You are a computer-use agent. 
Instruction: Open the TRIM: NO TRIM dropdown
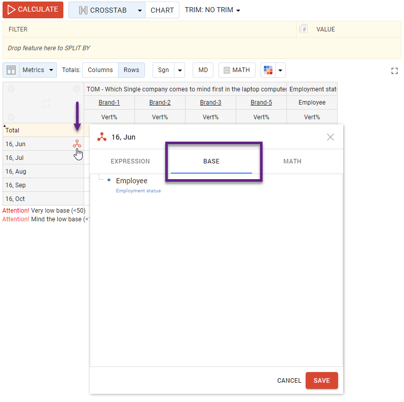click(x=212, y=10)
